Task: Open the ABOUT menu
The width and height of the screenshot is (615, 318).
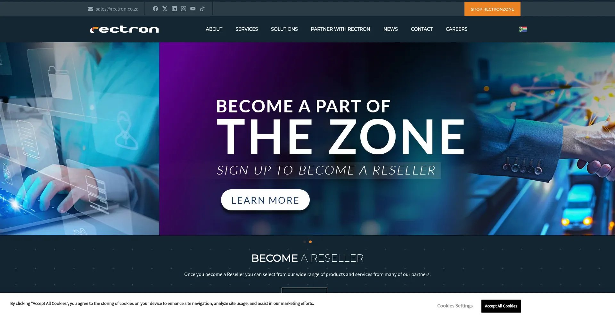Action: point(214,29)
